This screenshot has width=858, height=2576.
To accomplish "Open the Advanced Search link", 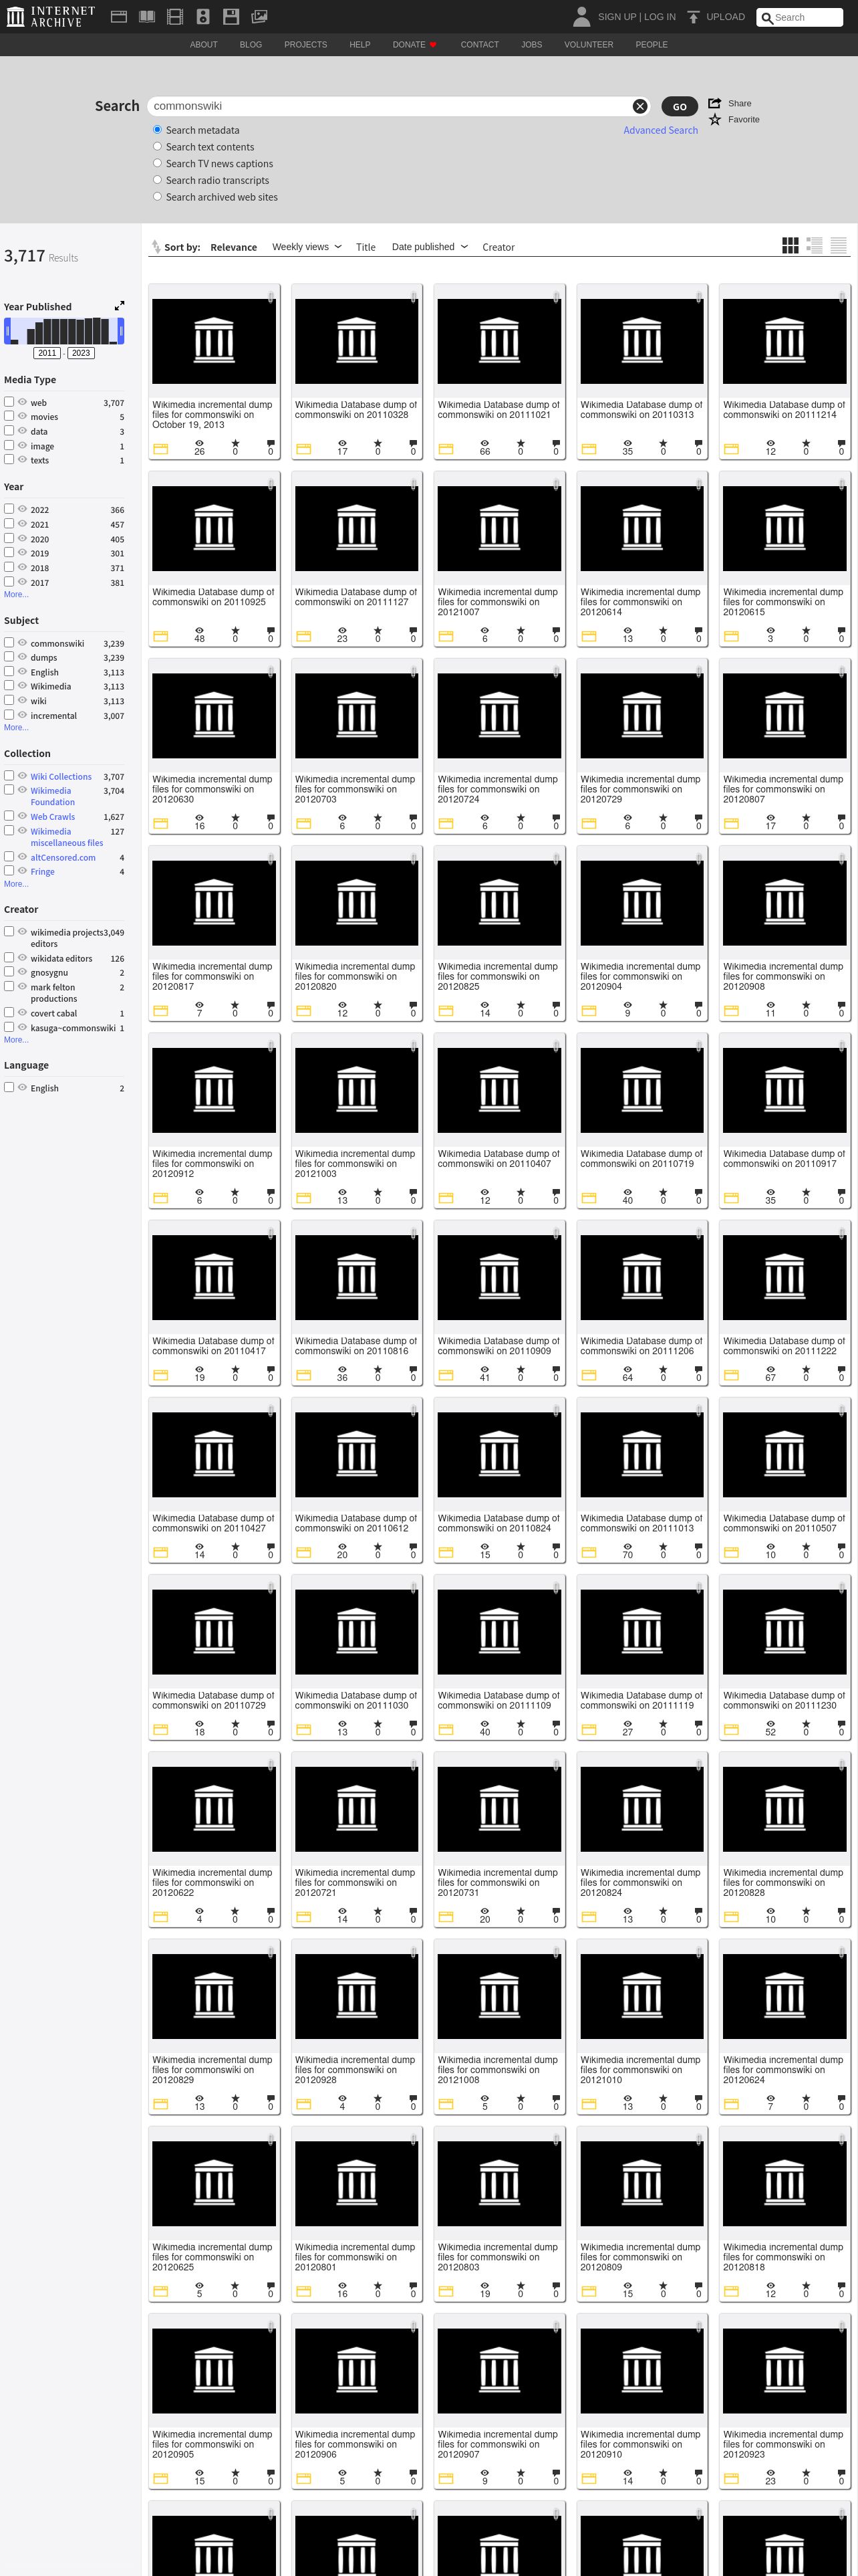I will (660, 131).
